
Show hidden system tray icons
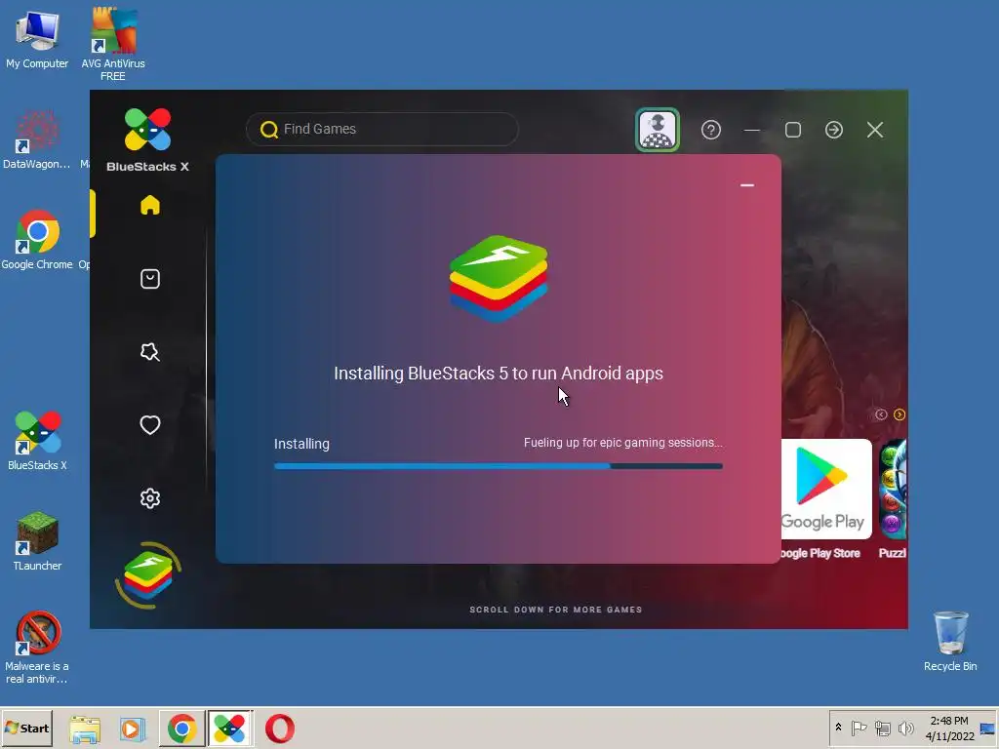point(838,728)
